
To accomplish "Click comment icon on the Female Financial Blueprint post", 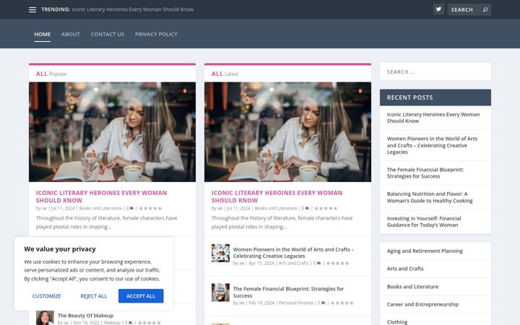I will pos(324,303).
